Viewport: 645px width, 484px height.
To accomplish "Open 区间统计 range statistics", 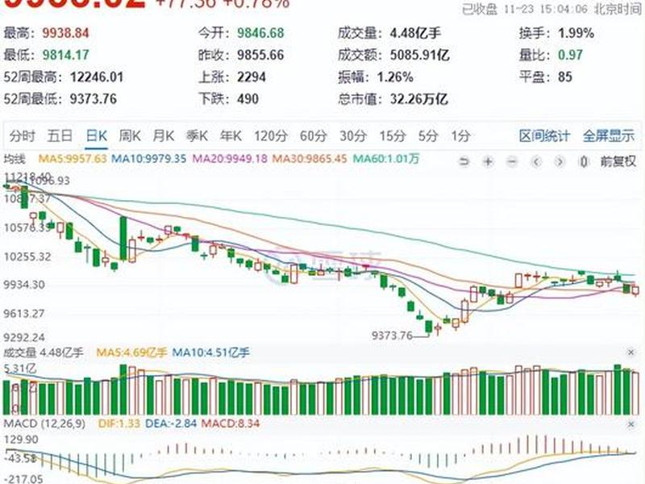I will (x=544, y=136).
